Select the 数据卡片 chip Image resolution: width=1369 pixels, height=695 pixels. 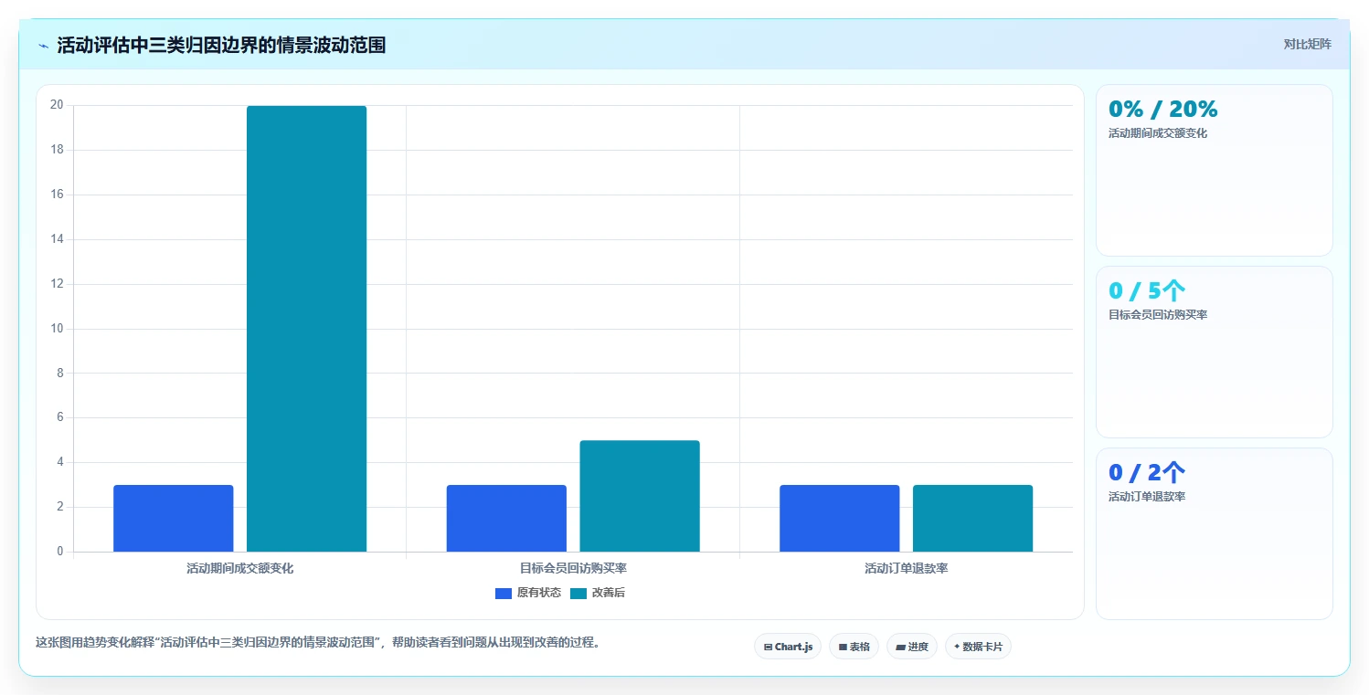click(x=978, y=647)
